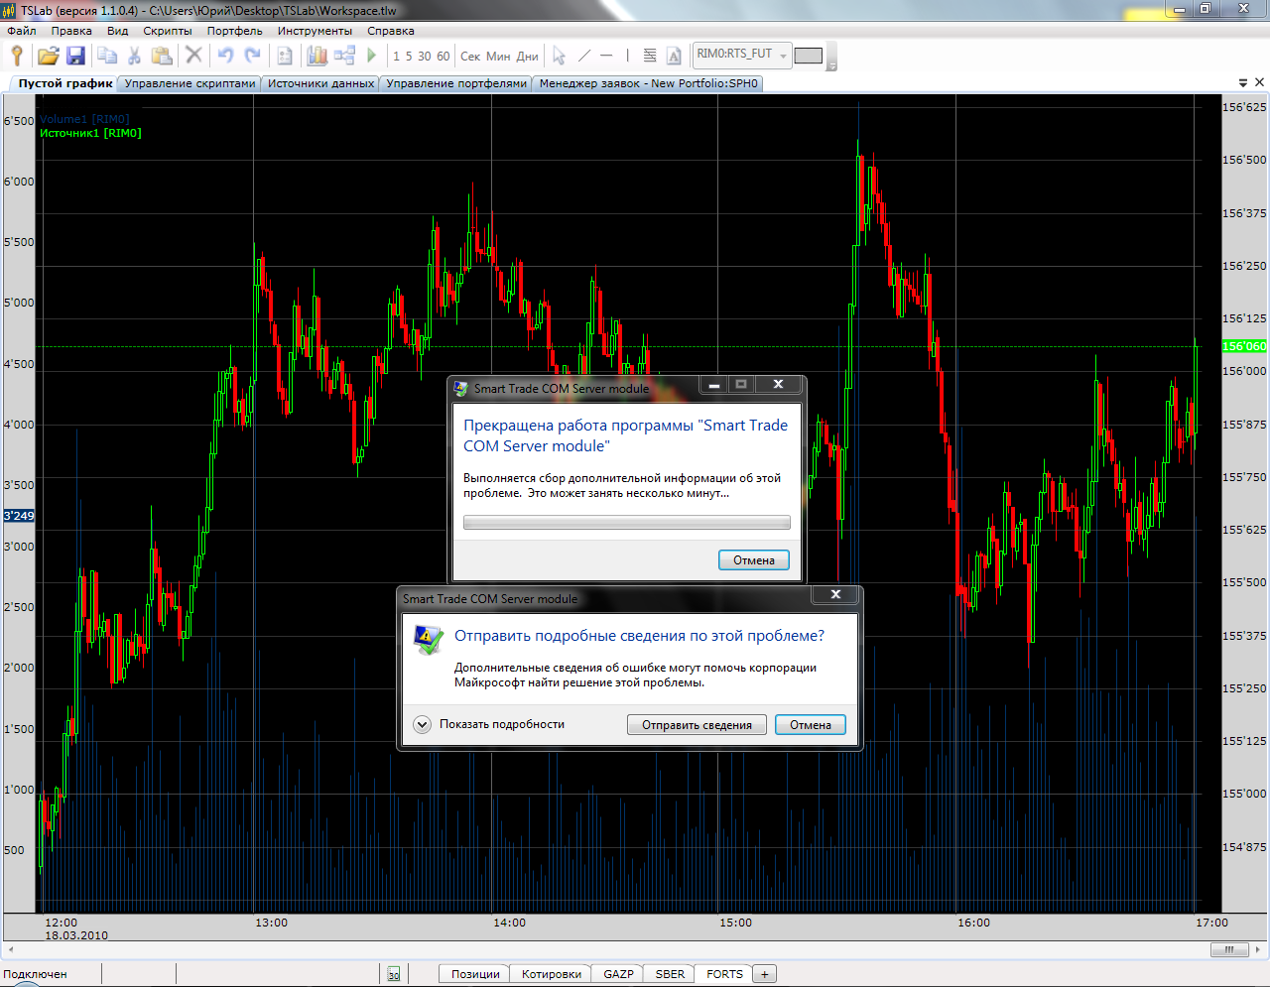Viewport: 1270px width, 987px height.
Task: Click Отмена in the send report dialog
Action: click(x=811, y=725)
